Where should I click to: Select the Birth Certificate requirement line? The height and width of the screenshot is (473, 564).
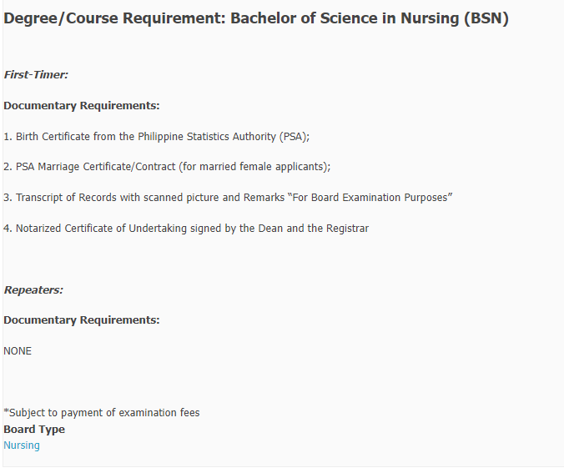pos(157,137)
